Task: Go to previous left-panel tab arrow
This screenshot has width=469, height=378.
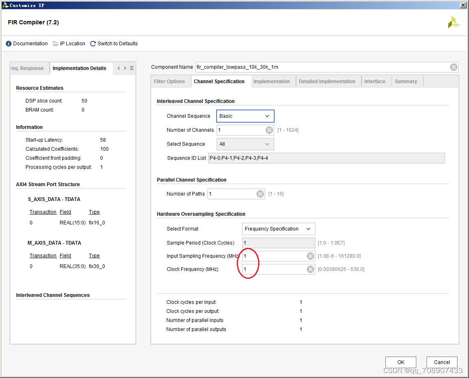Action: (x=119, y=68)
